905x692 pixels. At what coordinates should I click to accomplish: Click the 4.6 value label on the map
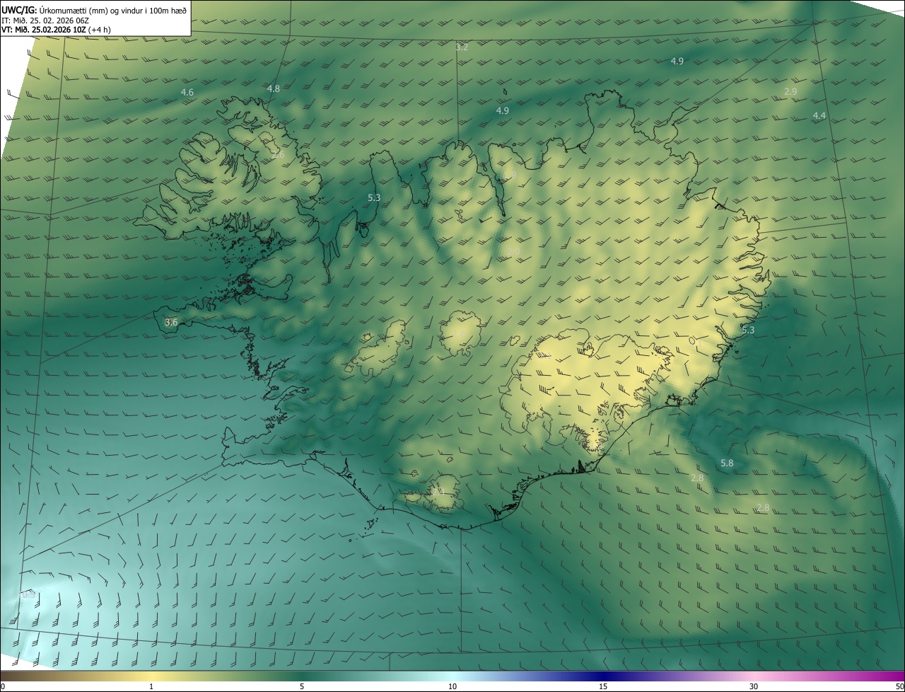[187, 93]
